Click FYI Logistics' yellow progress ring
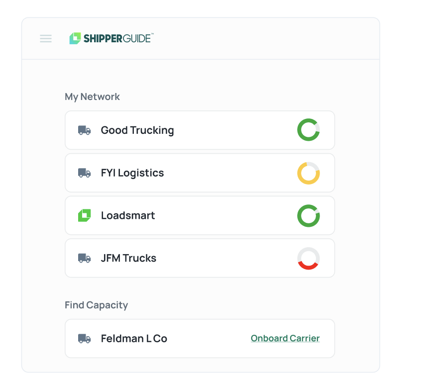The height and width of the screenshot is (386, 424). (309, 173)
